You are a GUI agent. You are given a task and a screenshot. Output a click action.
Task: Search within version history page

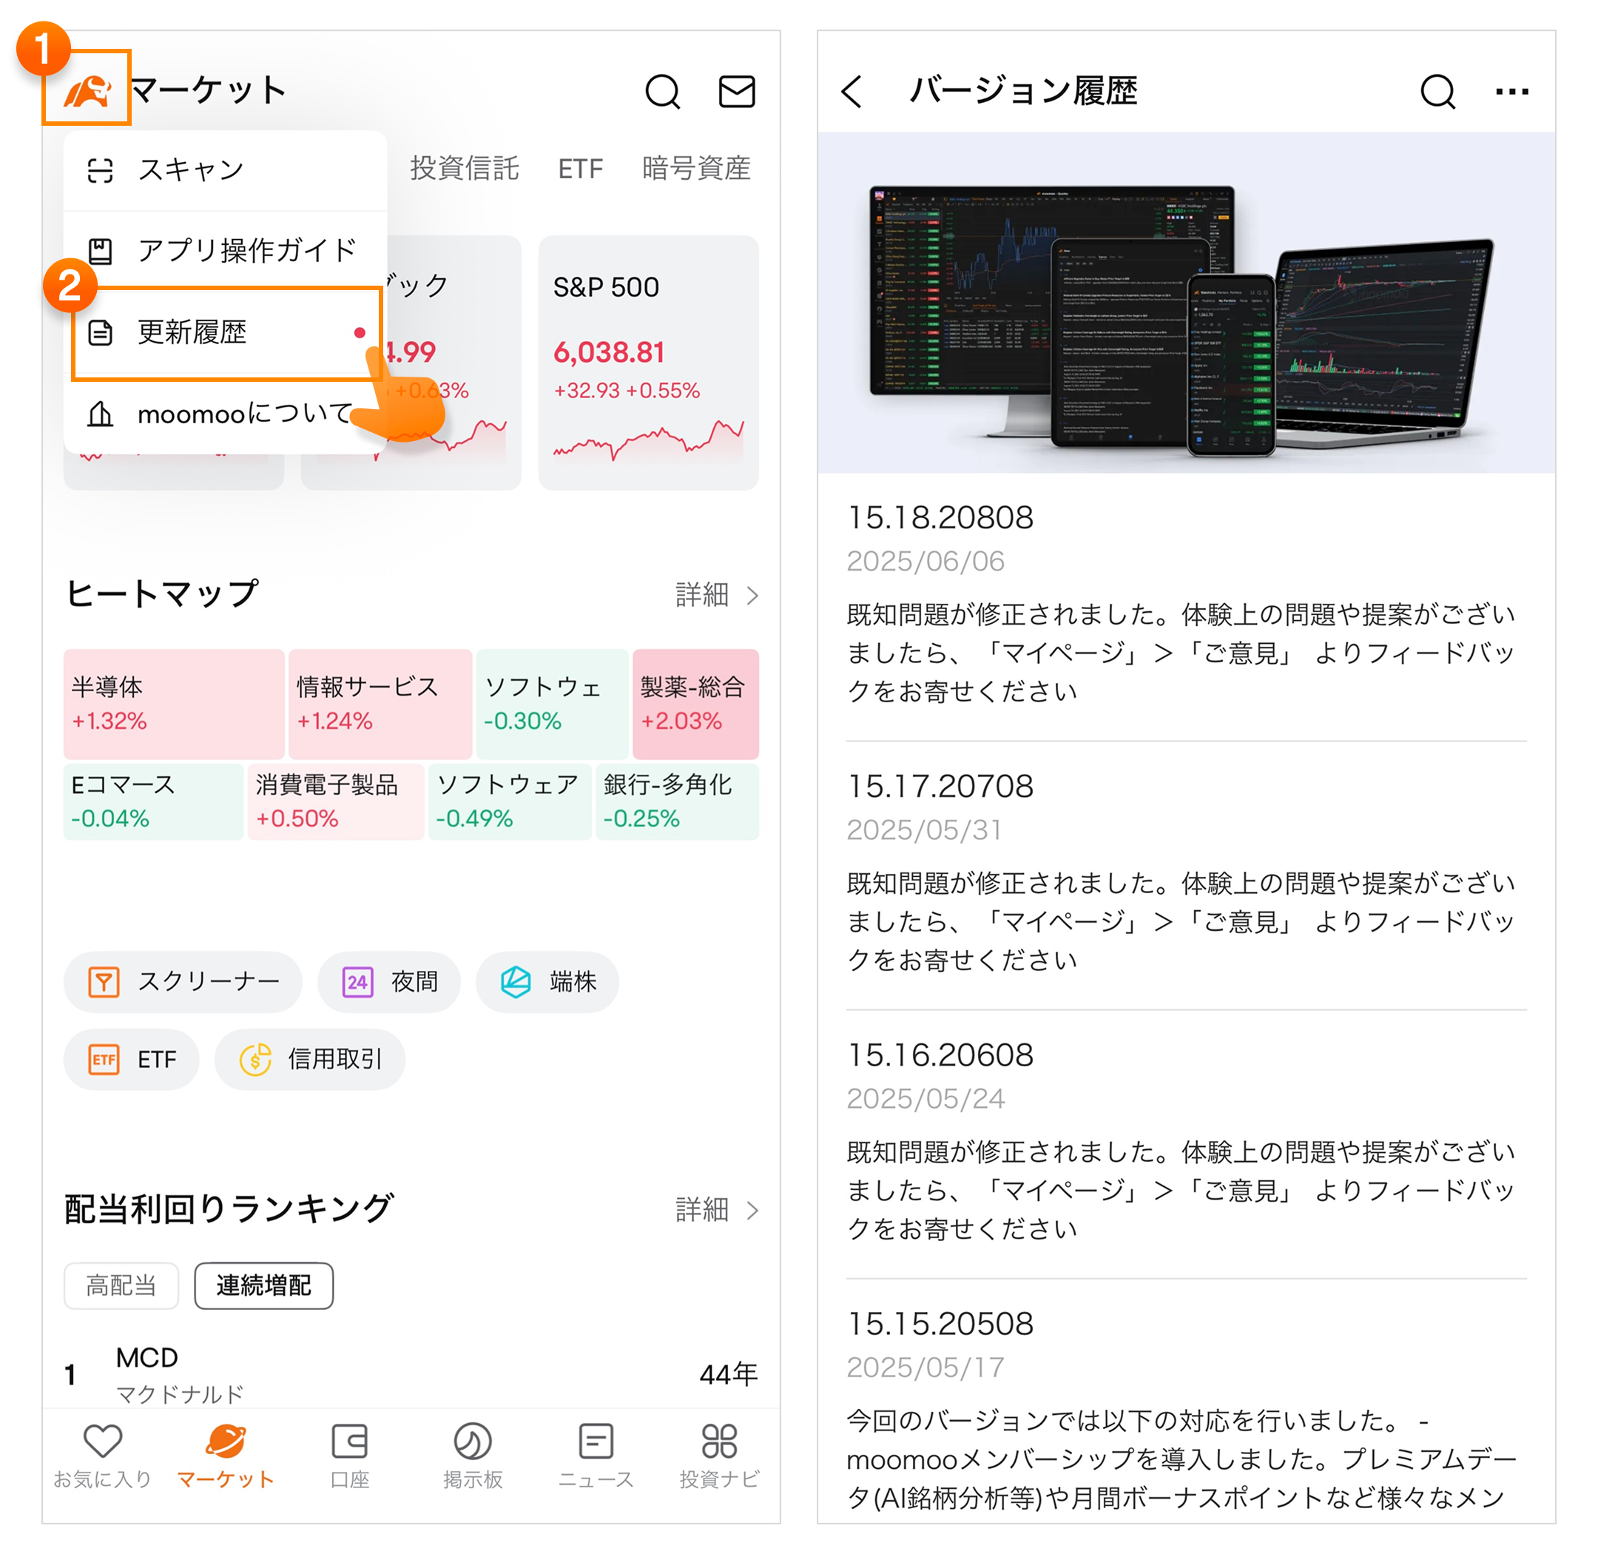point(1437,92)
